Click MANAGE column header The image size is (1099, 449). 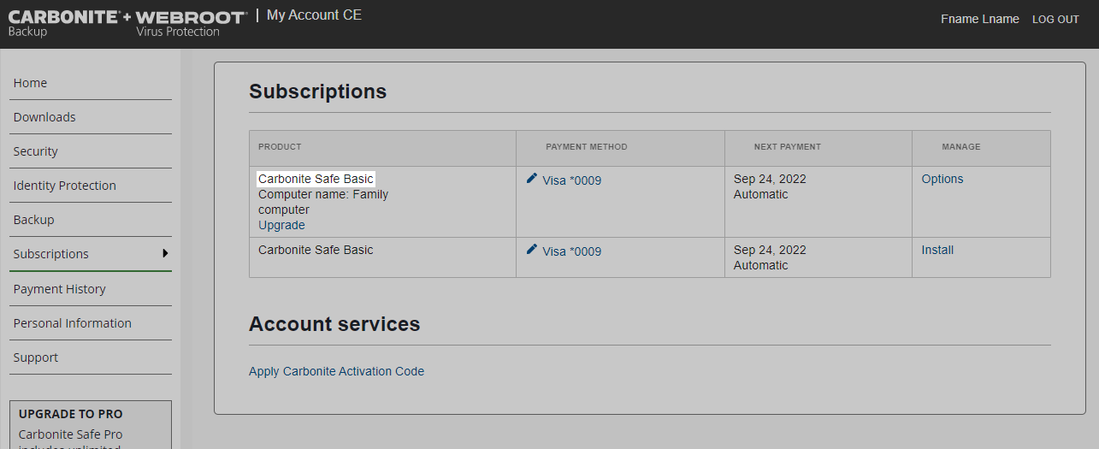coord(961,147)
